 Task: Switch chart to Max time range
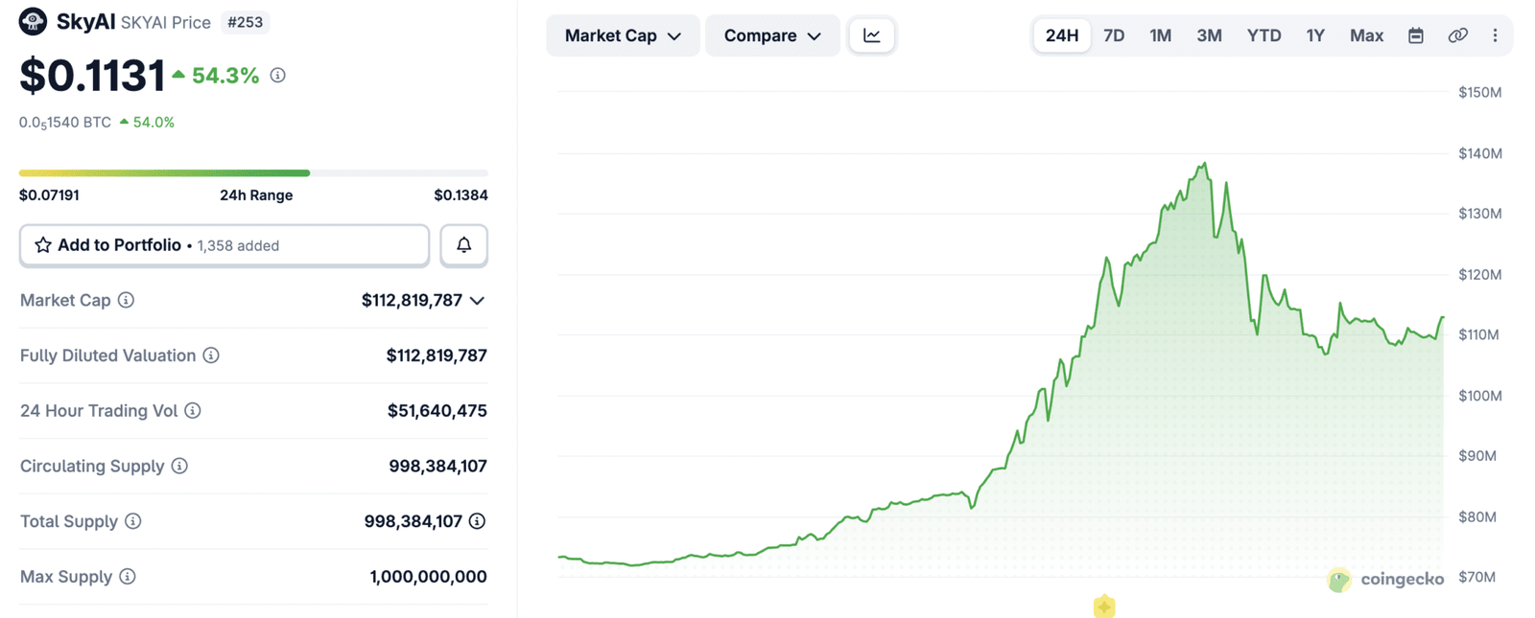point(1365,35)
